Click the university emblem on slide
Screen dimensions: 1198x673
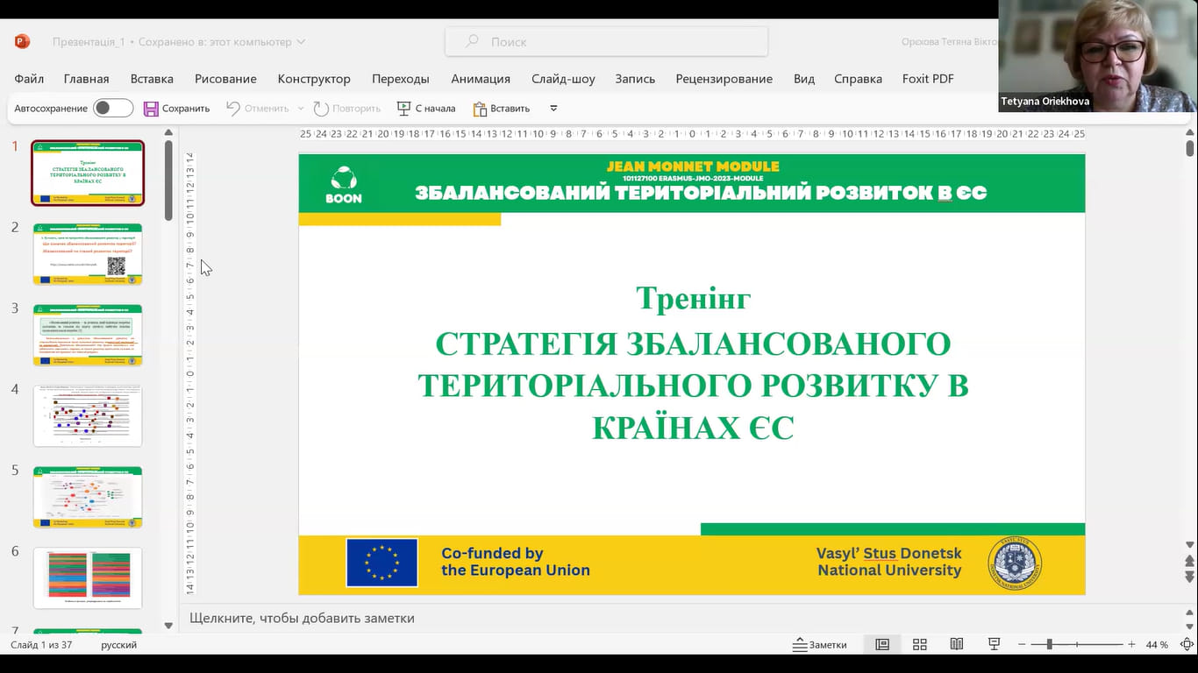tap(1015, 562)
